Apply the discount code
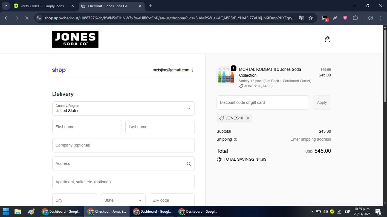The width and height of the screenshot is (387, 217). (322, 103)
